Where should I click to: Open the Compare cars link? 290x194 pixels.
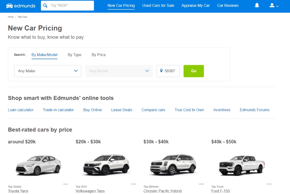153,110
